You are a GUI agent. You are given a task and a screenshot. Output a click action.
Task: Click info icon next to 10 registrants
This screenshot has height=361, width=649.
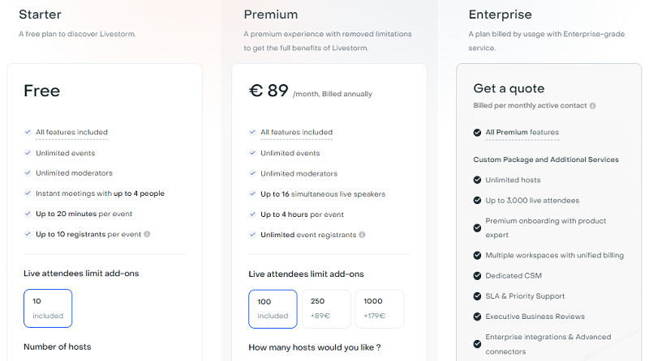(147, 234)
